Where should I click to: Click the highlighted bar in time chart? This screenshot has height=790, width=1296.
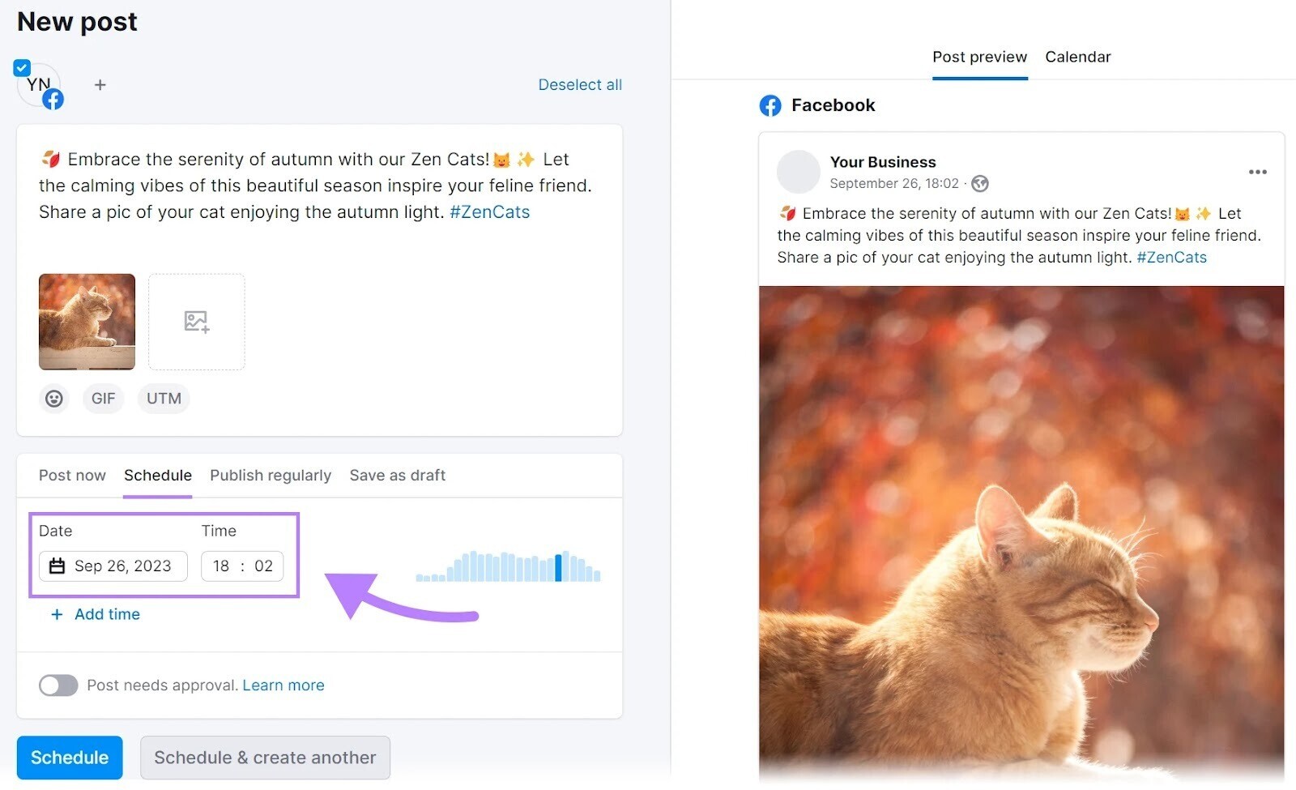pyautogui.click(x=558, y=567)
